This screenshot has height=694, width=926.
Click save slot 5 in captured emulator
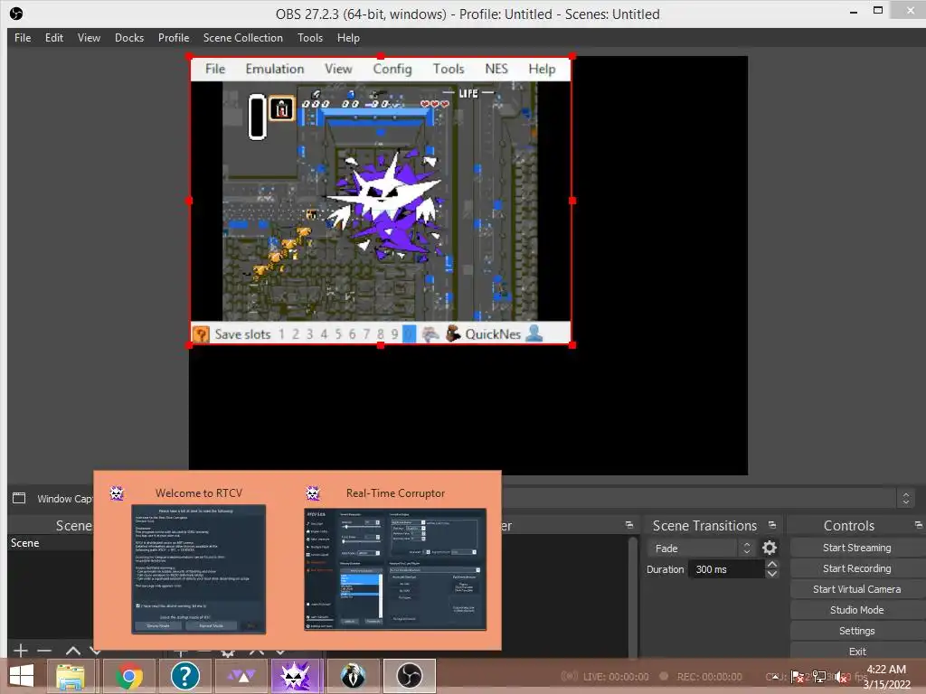(x=338, y=334)
